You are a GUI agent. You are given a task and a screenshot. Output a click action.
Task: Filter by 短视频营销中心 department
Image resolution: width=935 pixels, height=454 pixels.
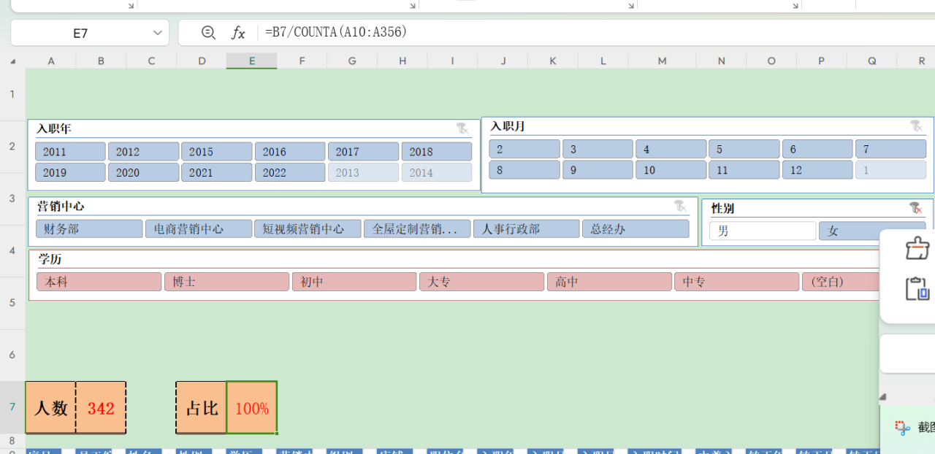[x=308, y=228]
